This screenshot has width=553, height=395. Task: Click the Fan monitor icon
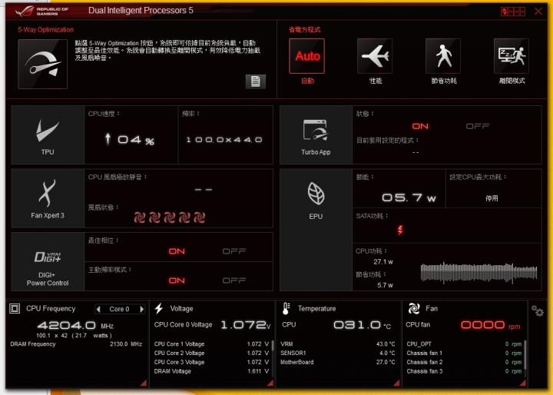414,308
